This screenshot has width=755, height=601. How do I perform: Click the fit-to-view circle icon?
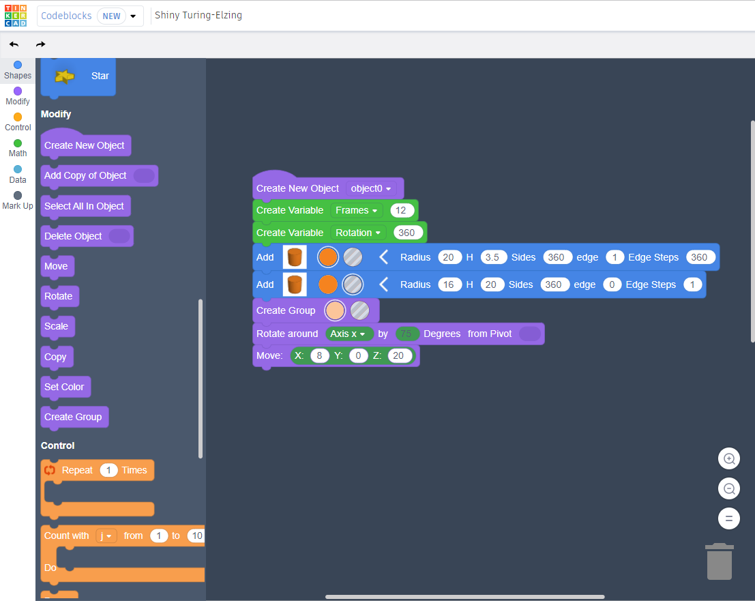[x=728, y=518]
